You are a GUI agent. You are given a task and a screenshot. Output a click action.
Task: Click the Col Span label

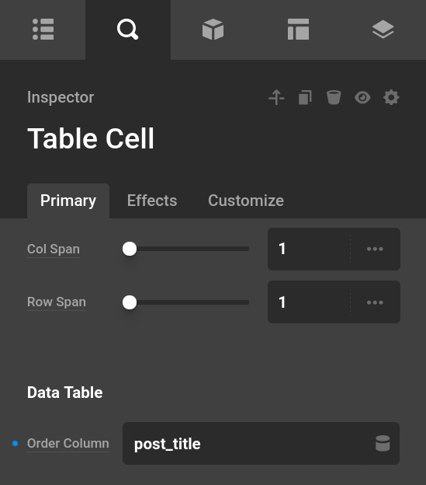54,249
